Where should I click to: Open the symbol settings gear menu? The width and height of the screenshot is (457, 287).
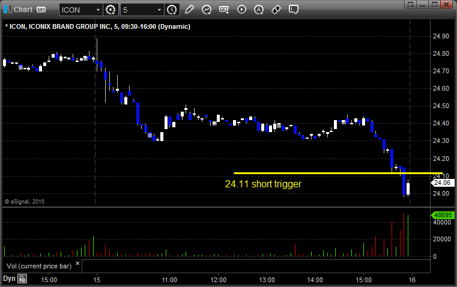click(x=110, y=10)
